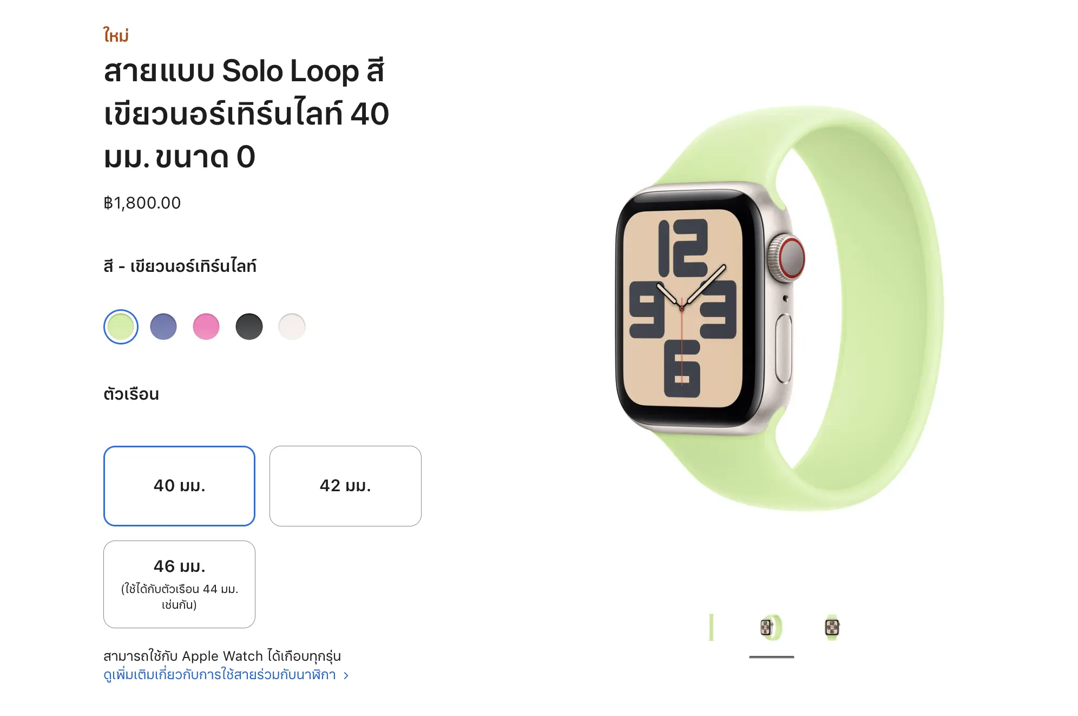Select the dark charcoal band color swatch
This screenshot has width=1078, height=716.
point(249,327)
